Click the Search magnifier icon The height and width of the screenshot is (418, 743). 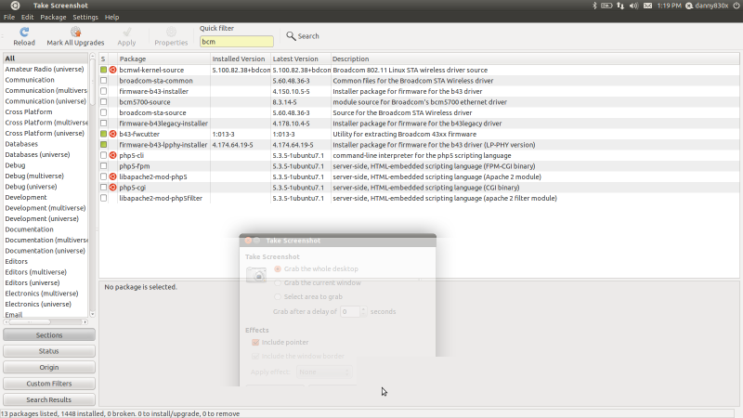point(291,36)
